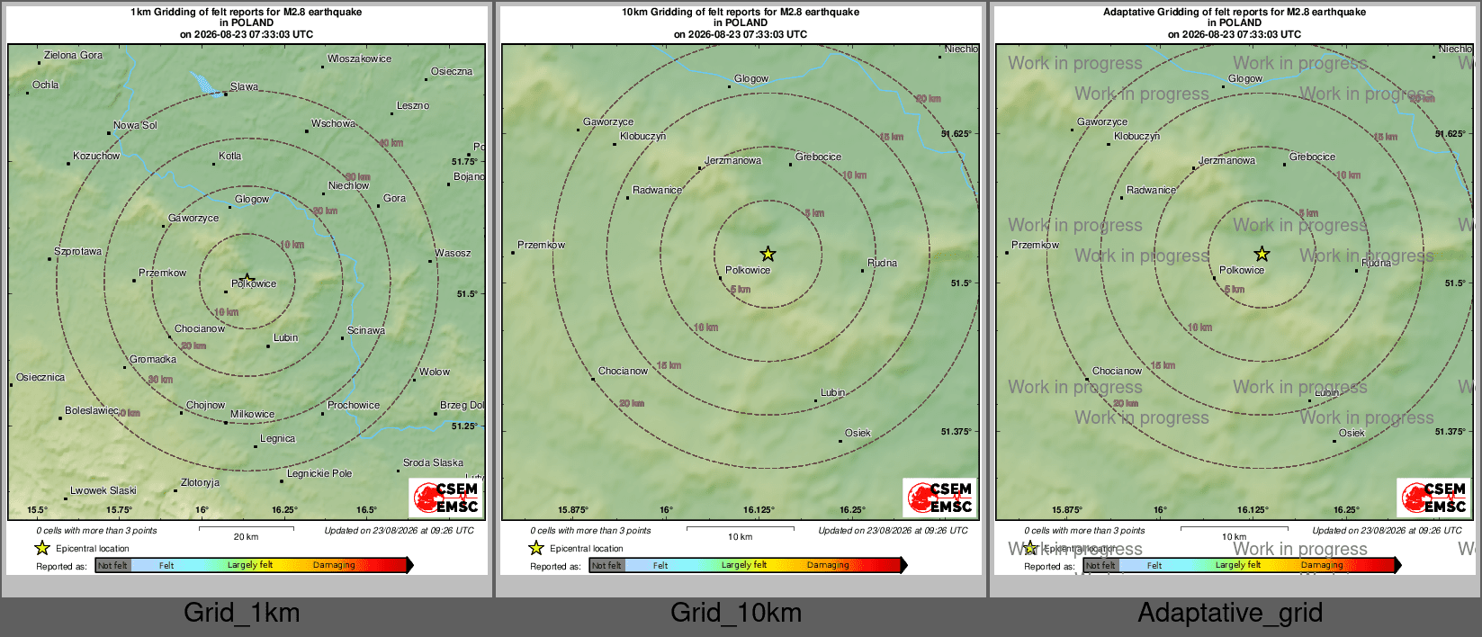Click Szprotawa on the 1km map
The image size is (1482, 637).
[x=77, y=251]
